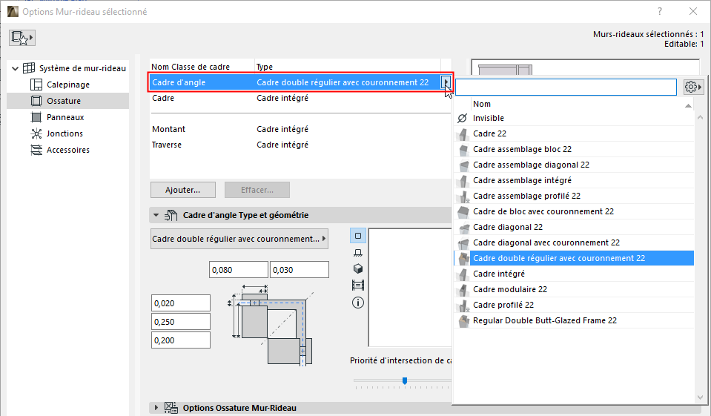Select the Traverse frame class row
The width and height of the screenshot is (711, 416).
coord(300,145)
